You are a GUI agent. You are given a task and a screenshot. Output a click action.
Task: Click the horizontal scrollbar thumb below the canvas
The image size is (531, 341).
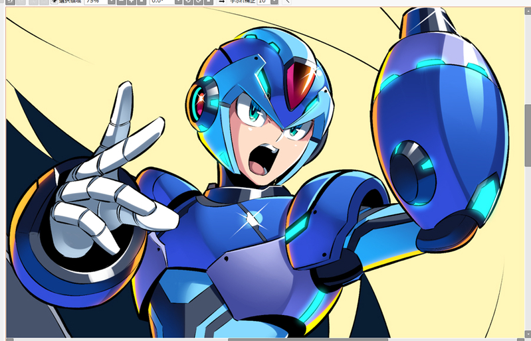[x=308, y=339]
